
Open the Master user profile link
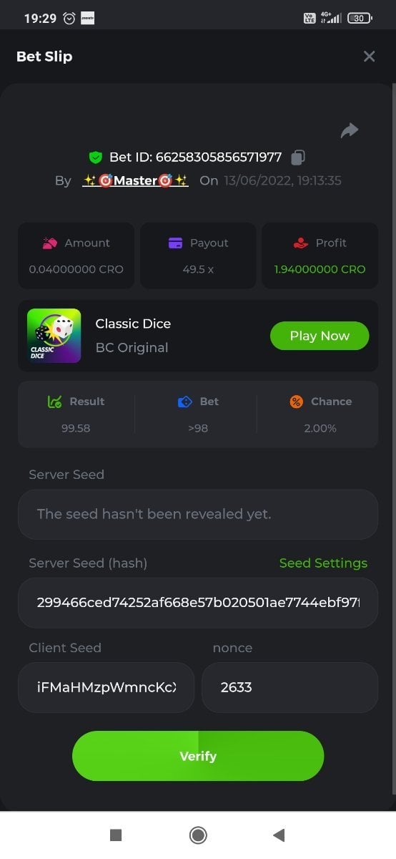(x=135, y=180)
